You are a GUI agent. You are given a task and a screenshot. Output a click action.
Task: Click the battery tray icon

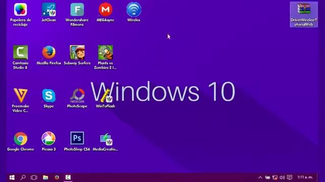[x=268, y=177]
